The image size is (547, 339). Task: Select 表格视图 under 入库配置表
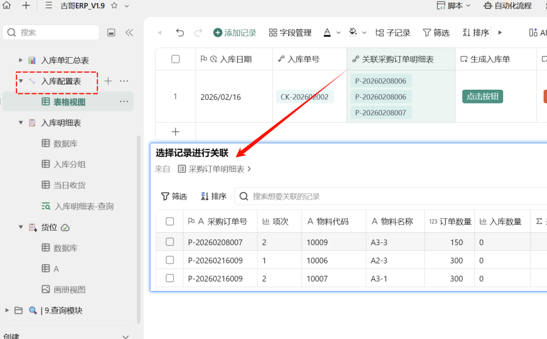coord(68,102)
